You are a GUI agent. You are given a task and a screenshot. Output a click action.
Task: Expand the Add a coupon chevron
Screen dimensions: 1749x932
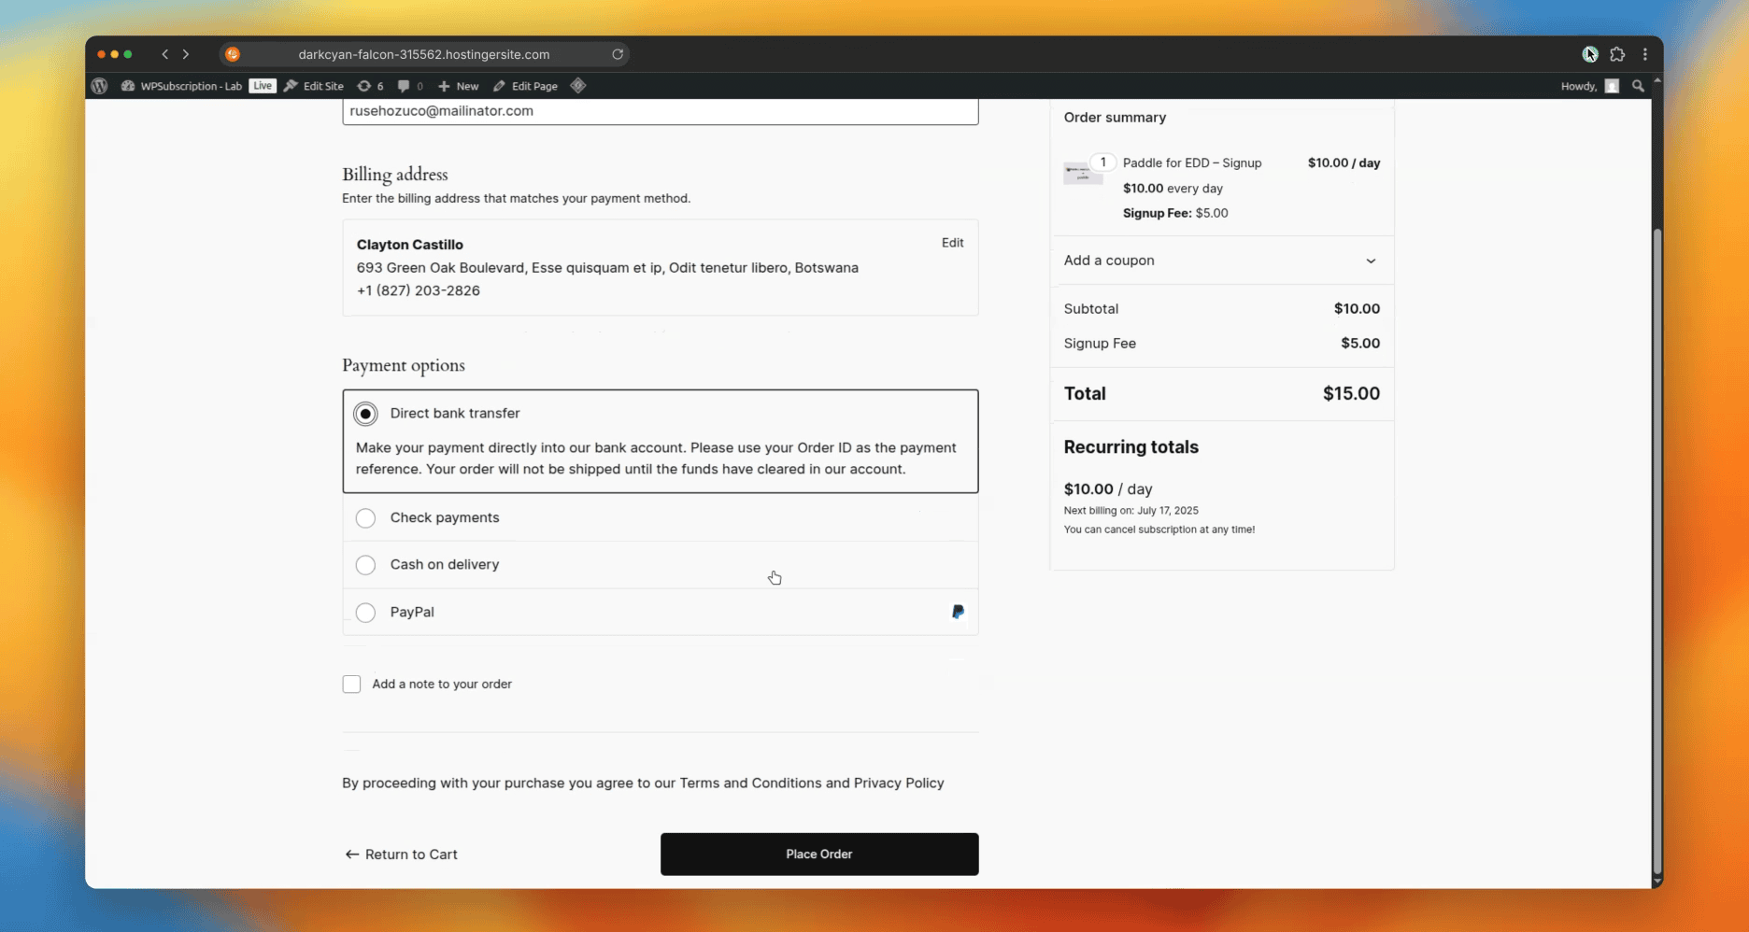(x=1371, y=261)
